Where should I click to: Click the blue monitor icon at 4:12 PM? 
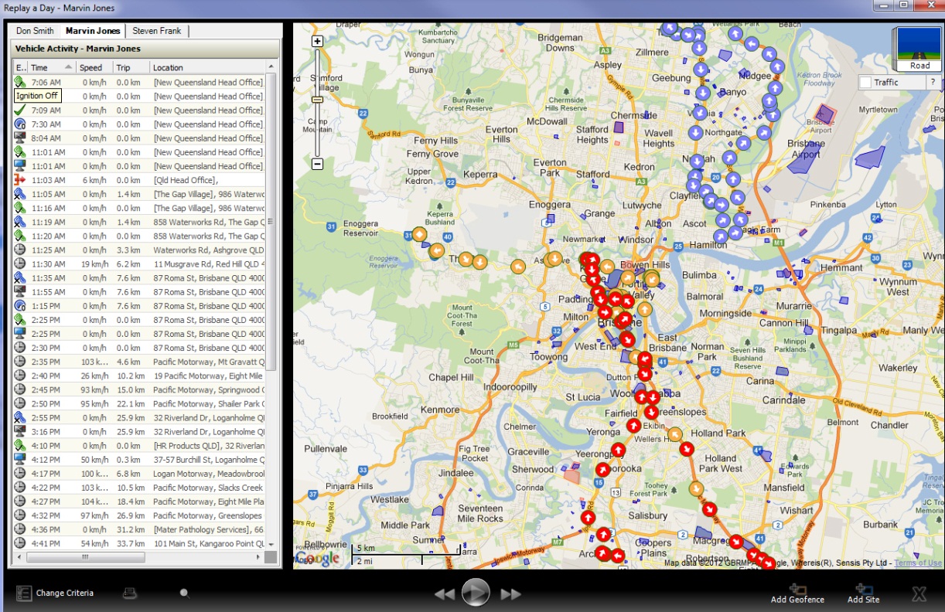tap(21, 459)
